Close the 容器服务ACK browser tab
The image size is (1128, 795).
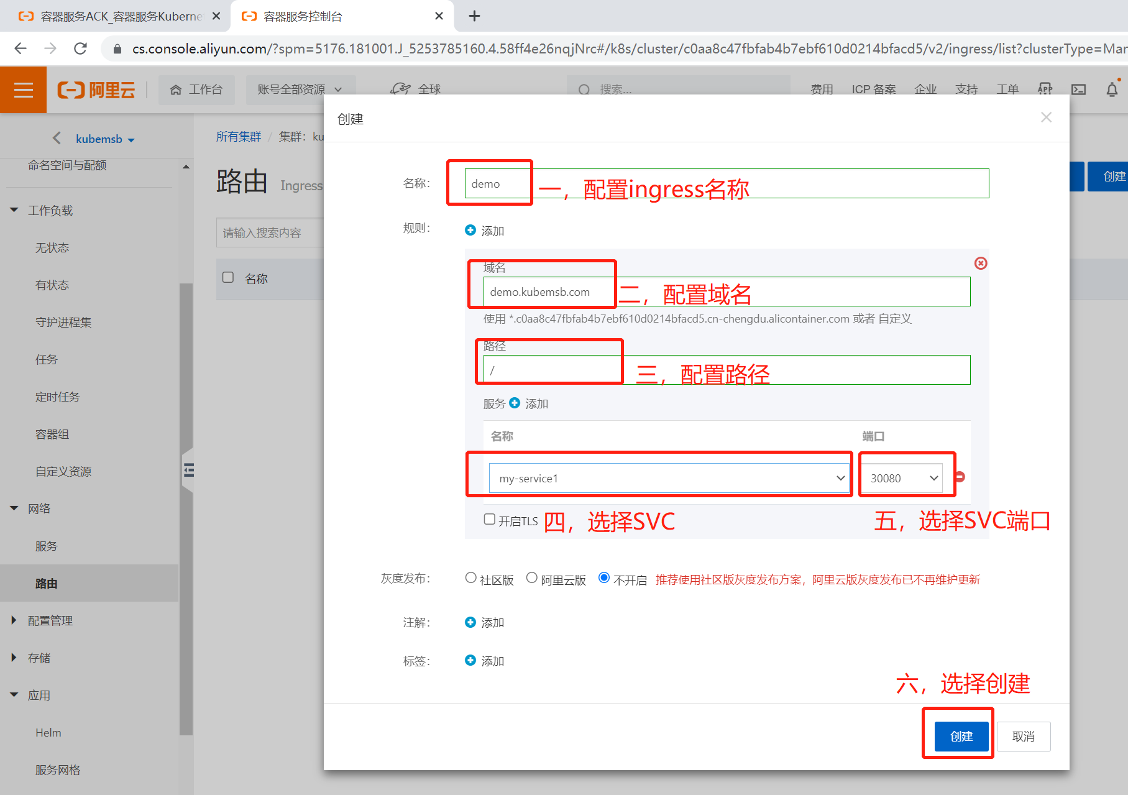click(x=216, y=16)
